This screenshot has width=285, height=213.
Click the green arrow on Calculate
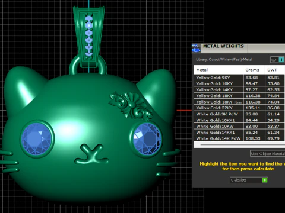point(265,180)
